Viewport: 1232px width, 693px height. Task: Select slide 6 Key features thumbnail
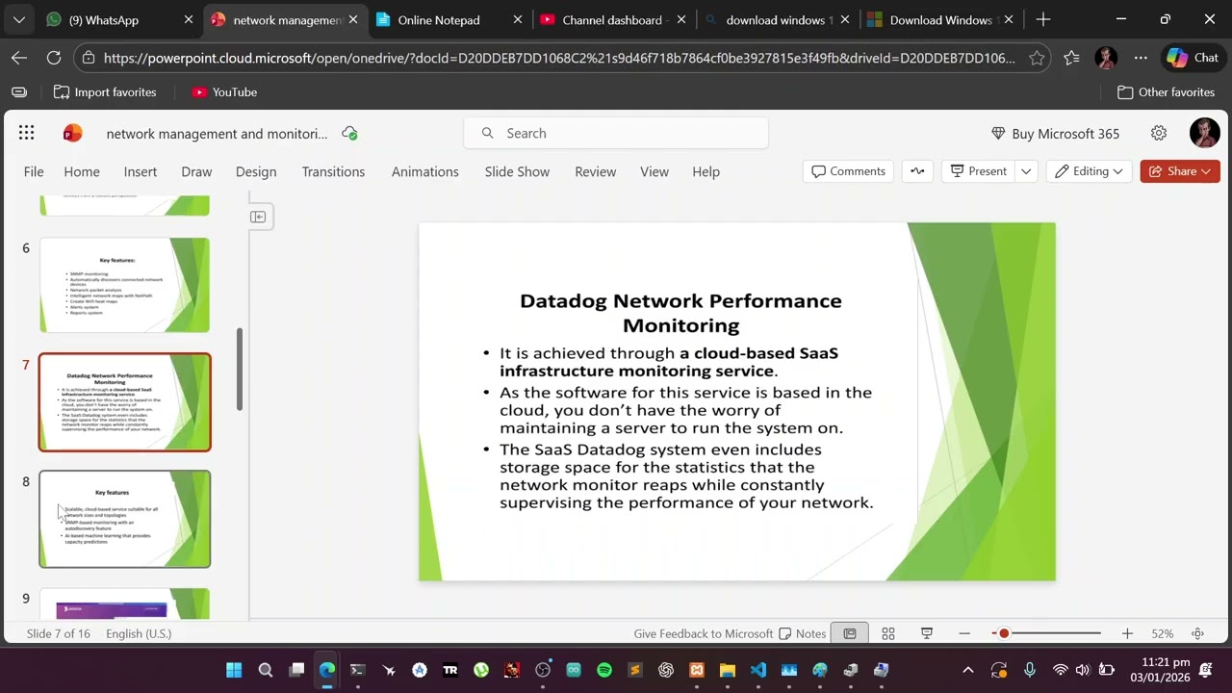(124, 285)
